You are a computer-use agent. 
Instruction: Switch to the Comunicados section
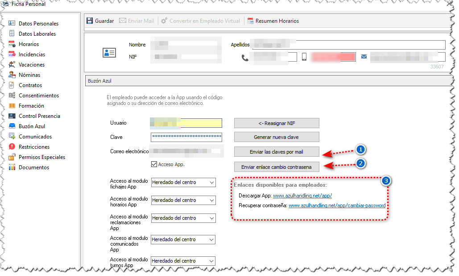click(x=35, y=137)
